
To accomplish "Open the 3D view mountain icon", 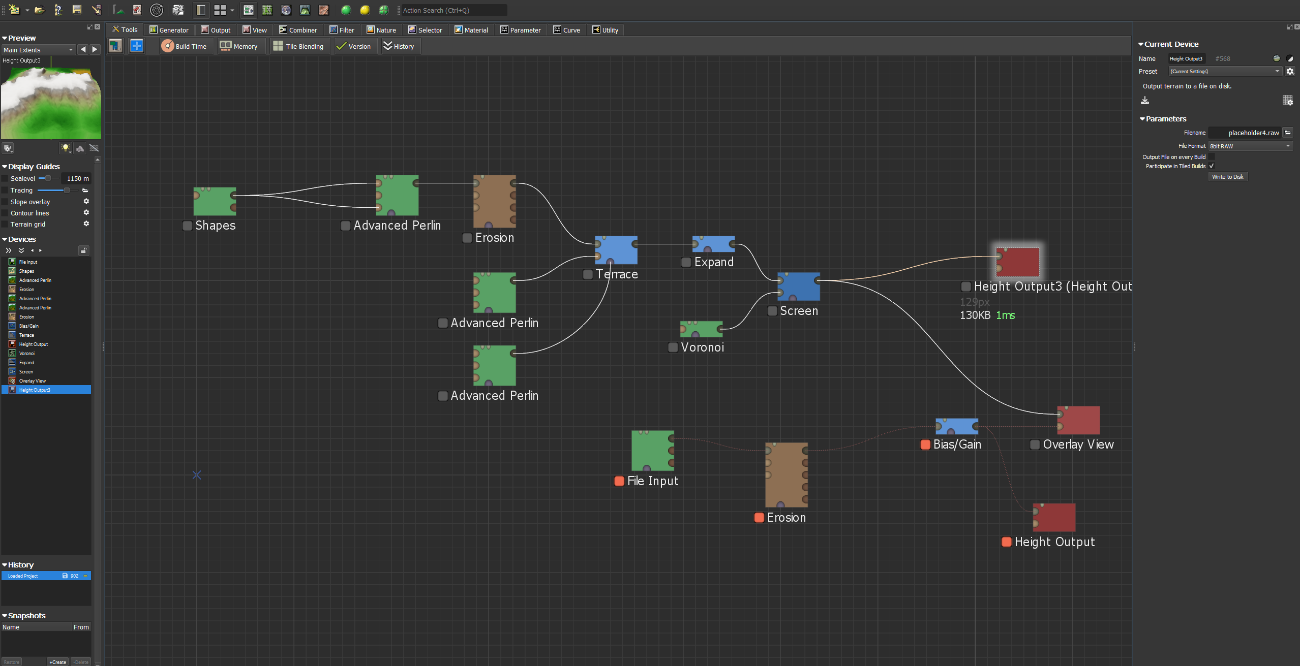I will pos(305,10).
